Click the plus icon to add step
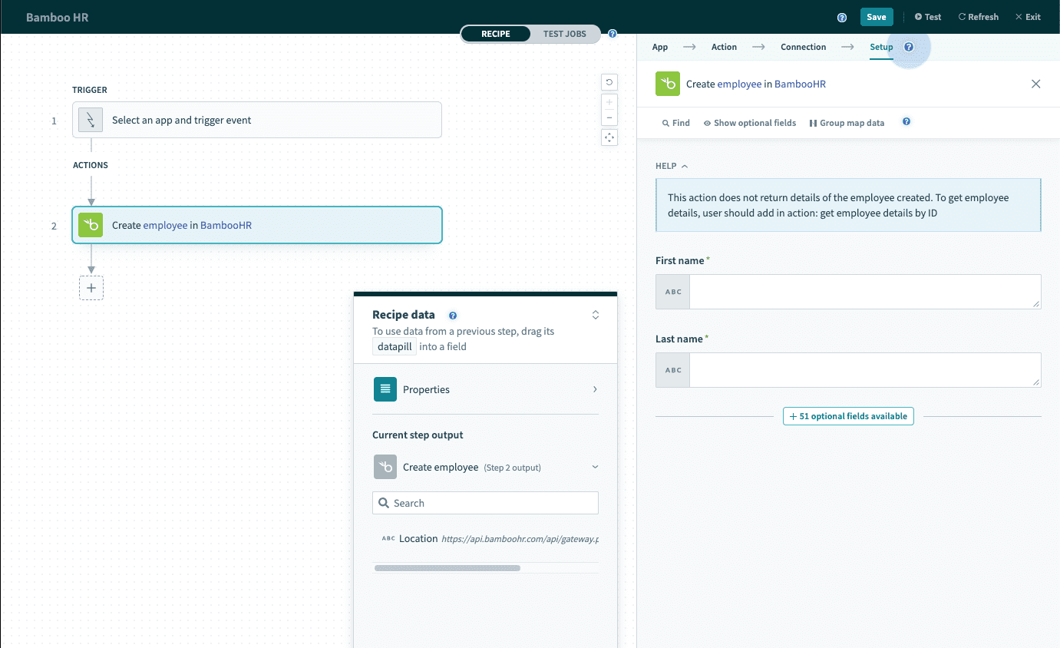Viewport: 1060px width, 648px height. [91, 288]
